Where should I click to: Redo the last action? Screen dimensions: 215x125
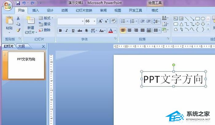tap(33, 3)
